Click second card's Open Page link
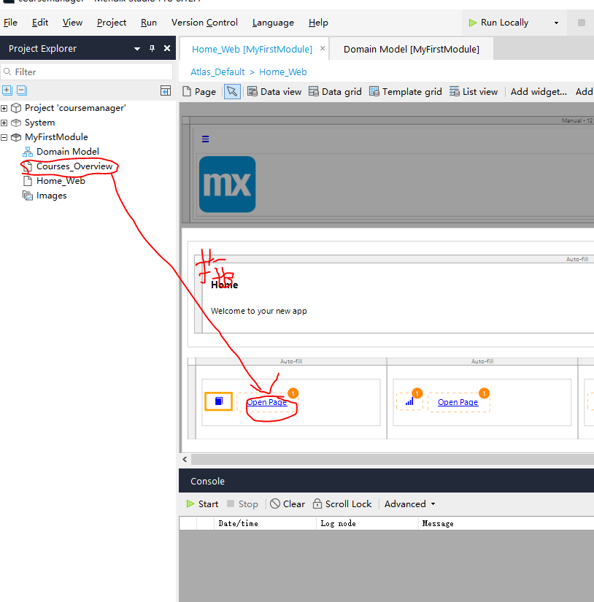The width and height of the screenshot is (594, 602). click(x=458, y=402)
